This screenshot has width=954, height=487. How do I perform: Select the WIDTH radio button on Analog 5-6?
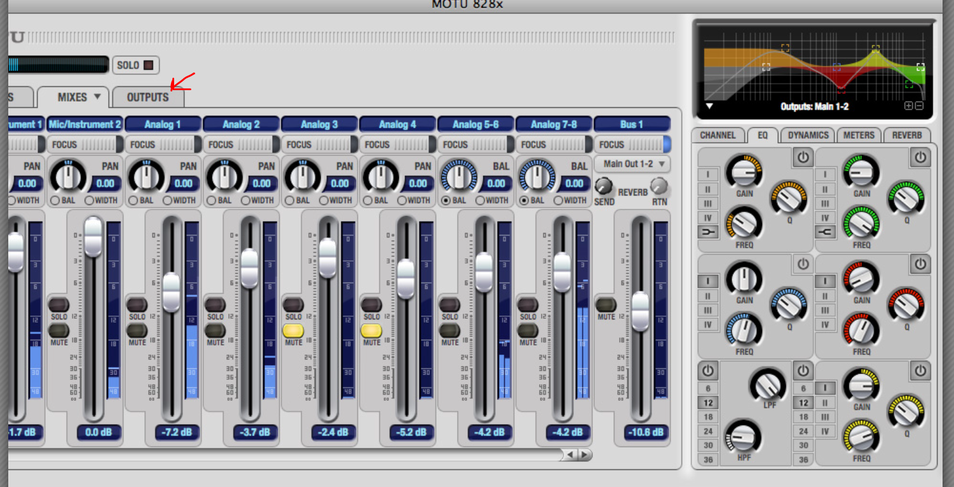pos(480,200)
